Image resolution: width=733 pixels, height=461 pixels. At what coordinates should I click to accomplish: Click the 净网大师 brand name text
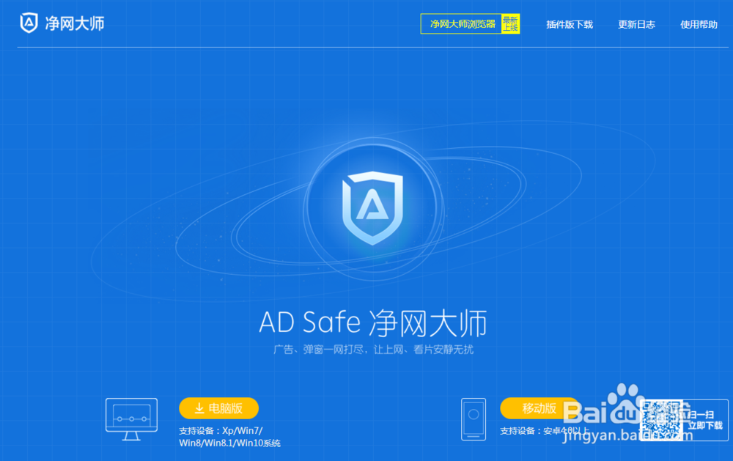point(74,23)
